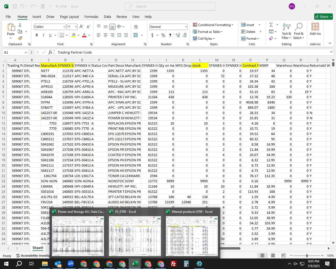Click the Insert Function fx icon
The image size is (336, 269).
coord(50,52)
